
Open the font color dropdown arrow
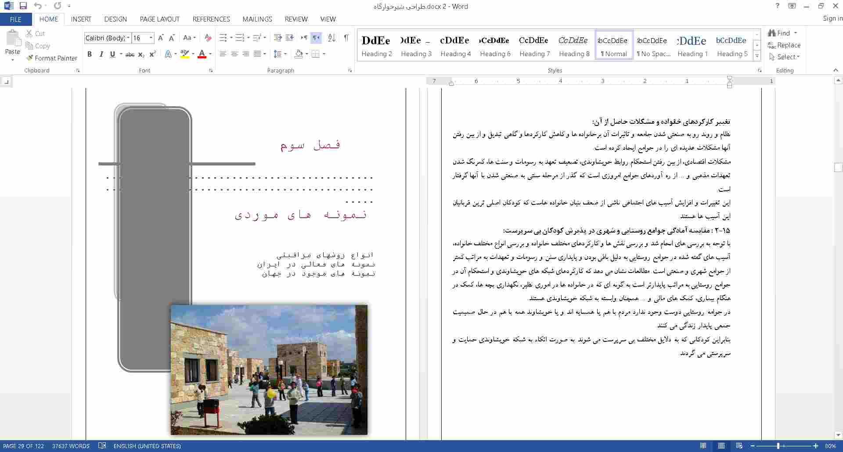pyautogui.click(x=210, y=54)
